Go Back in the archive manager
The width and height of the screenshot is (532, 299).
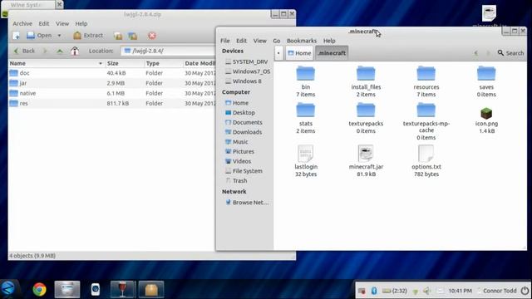24,51
